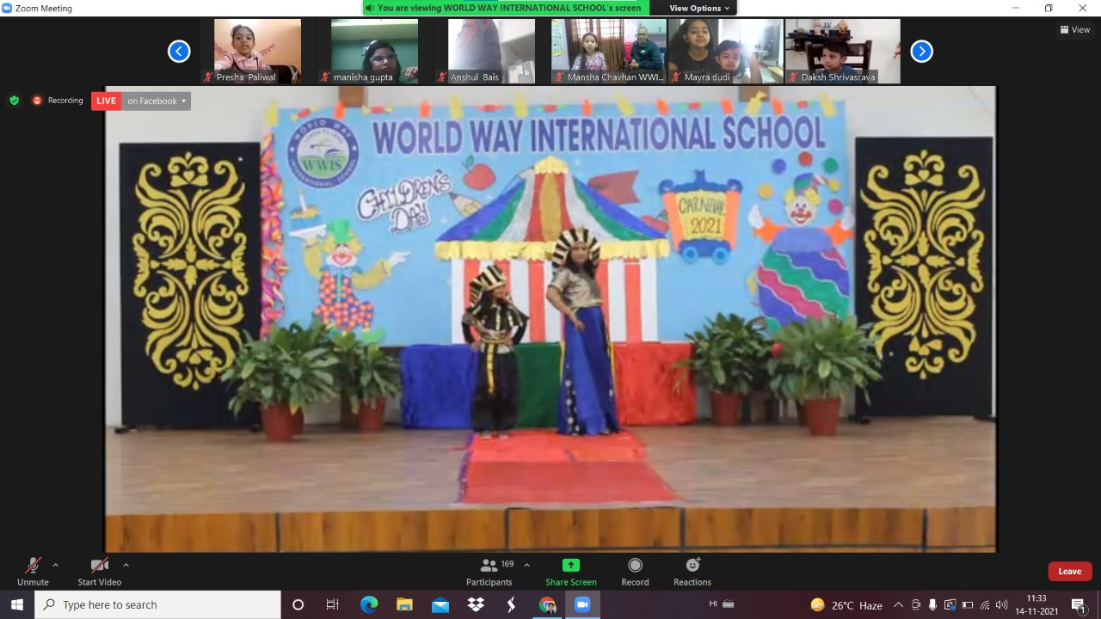Leave the meeting
Screen dimensions: 1101x619
1070,571
